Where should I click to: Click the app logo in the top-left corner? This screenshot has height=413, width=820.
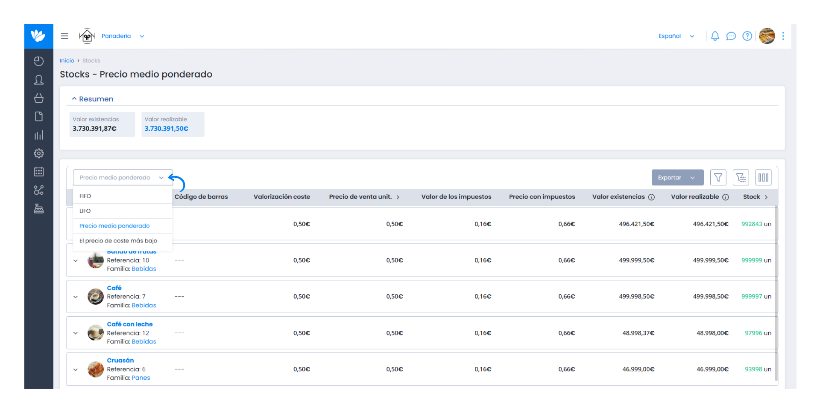coord(38,36)
